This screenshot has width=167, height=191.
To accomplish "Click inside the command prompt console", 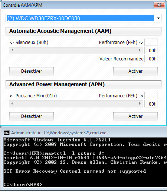I will pos(85,162).
